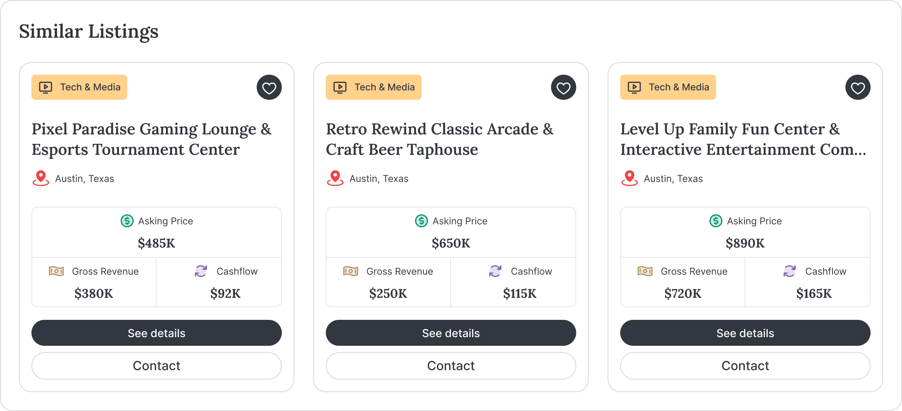Open See details for Retro Rewind Arcade

(451, 333)
